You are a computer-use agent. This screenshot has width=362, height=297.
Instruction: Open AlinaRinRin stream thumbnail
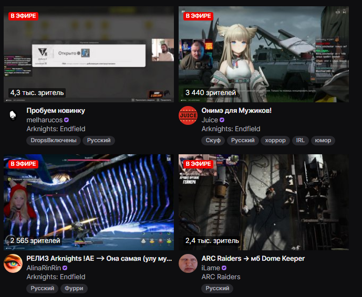tap(89, 202)
